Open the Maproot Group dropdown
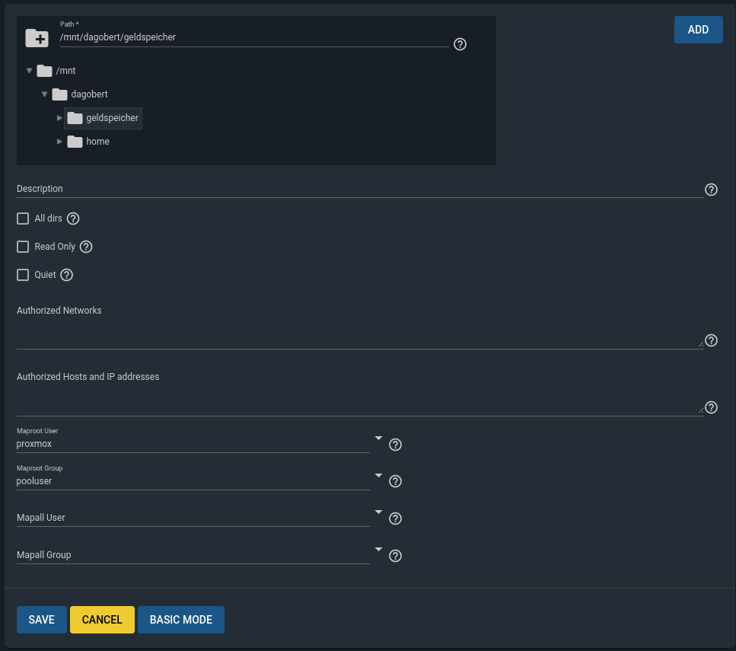The height and width of the screenshot is (651, 736). click(378, 474)
